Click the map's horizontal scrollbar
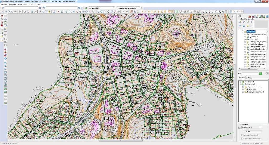The image size is (269, 145). (120, 140)
